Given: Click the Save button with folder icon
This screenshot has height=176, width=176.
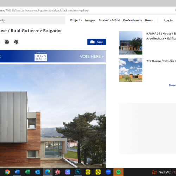Looking at the screenshot, I should coord(96,42).
